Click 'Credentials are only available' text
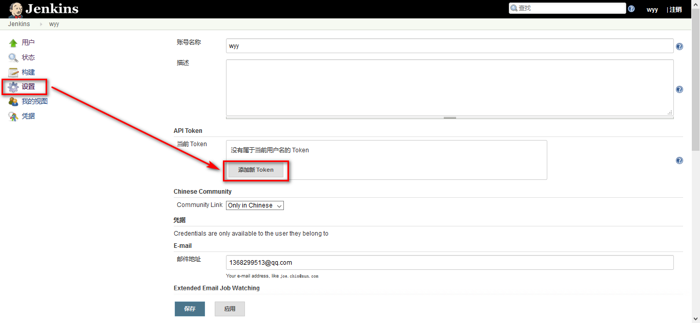 point(251,234)
